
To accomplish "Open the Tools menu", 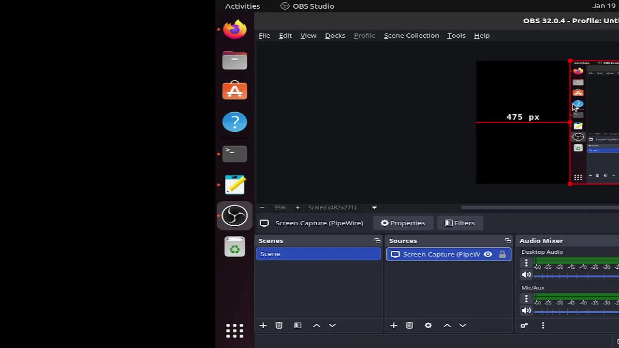I will tap(456, 35).
